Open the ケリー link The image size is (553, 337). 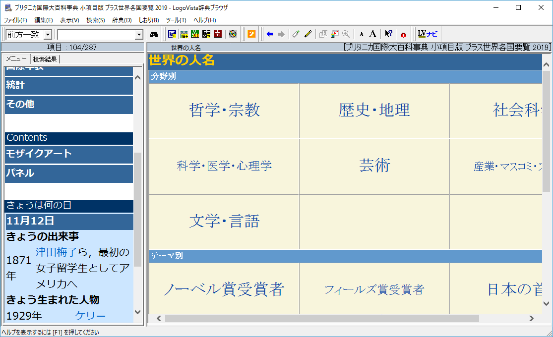click(x=90, y=316)
